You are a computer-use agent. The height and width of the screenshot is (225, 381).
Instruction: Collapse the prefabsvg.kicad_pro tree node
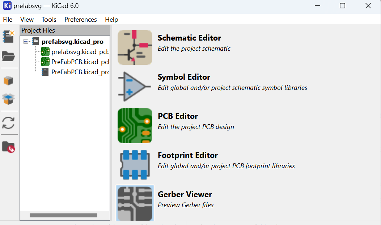(x=26, y=42)
